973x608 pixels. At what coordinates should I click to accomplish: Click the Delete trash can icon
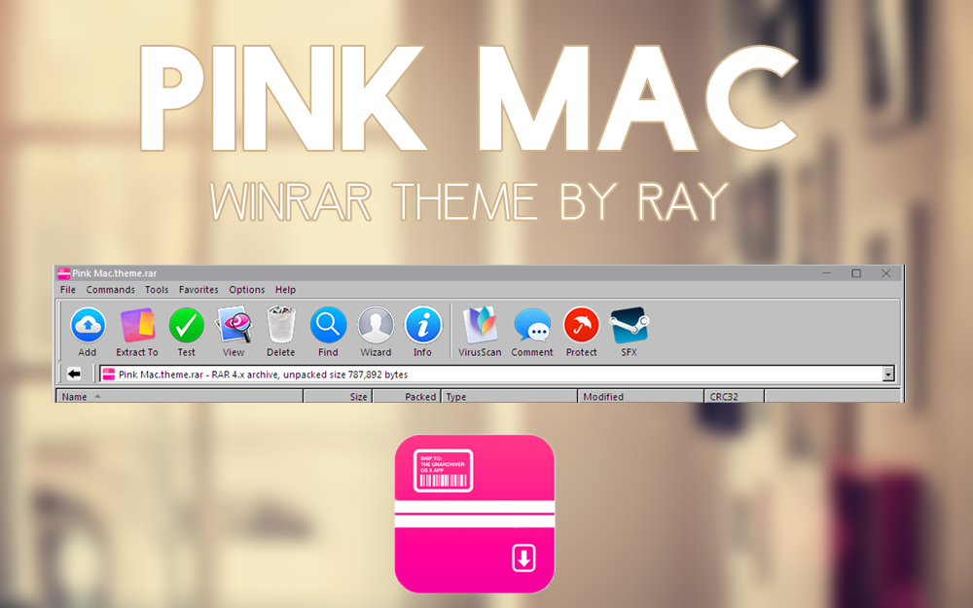(280, 324)
